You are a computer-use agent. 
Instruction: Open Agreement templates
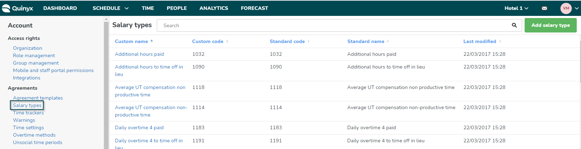(x=38, y=98)
